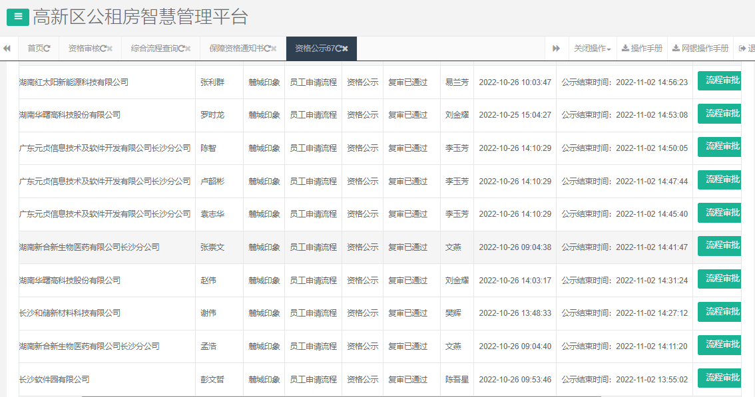Click the 网银操作手册 download icon
This screenshot has height=397, width=755.
[675, 48]
